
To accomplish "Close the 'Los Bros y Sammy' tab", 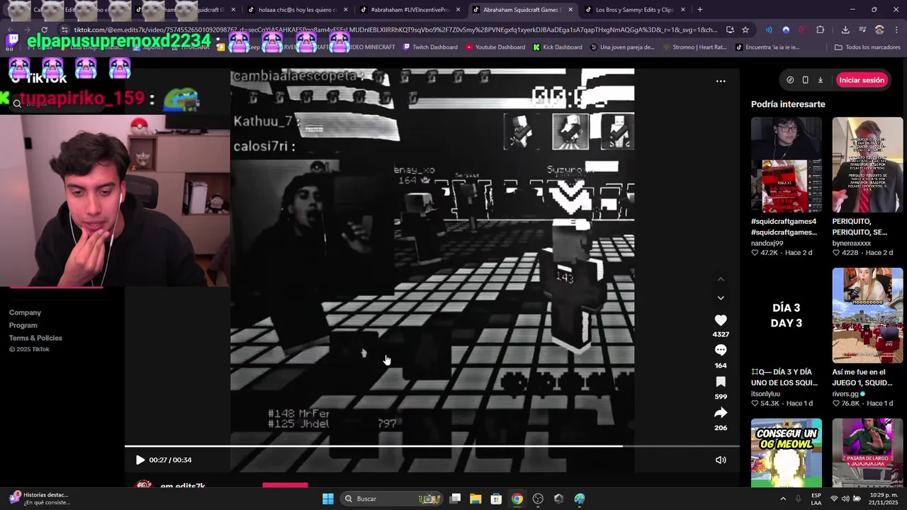I will tap(682, 10).
